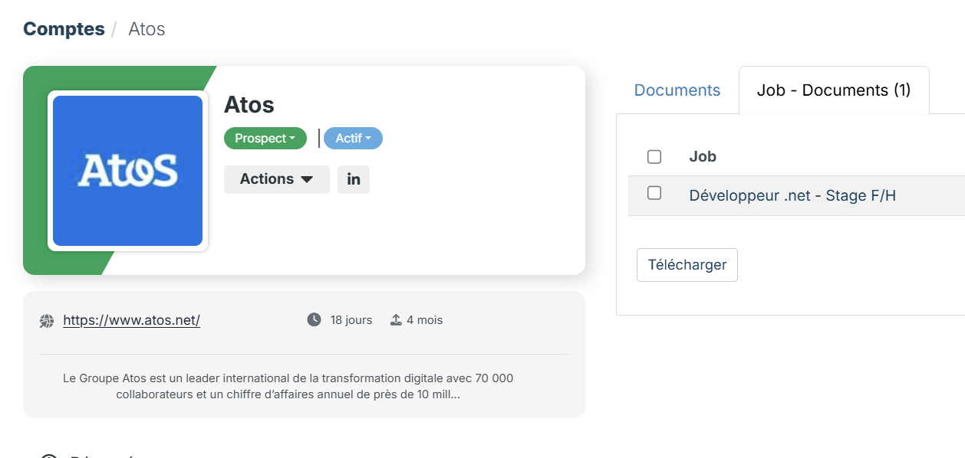
Task: Click the clock icon next to 18 jours
Action: pyautogui.click(x=314, y=320)
